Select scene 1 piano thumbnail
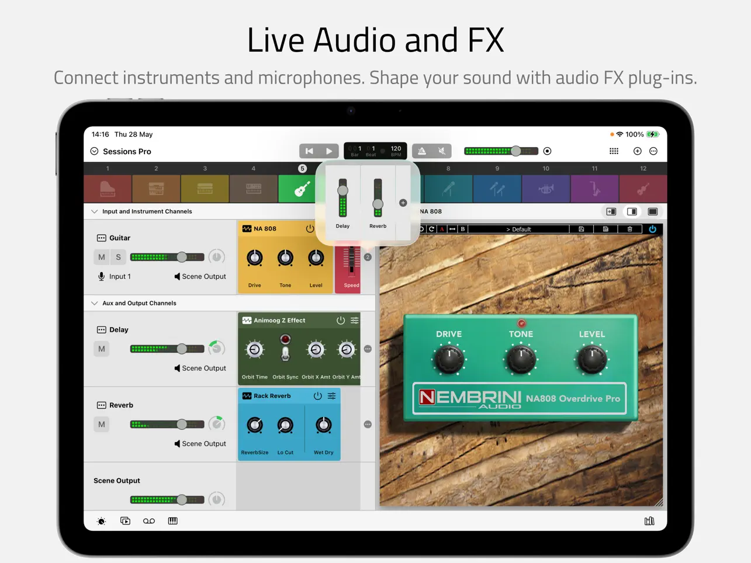 [108, 189]
